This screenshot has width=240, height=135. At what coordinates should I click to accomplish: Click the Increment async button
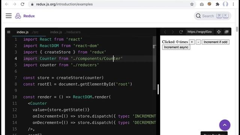pos(176,47)
